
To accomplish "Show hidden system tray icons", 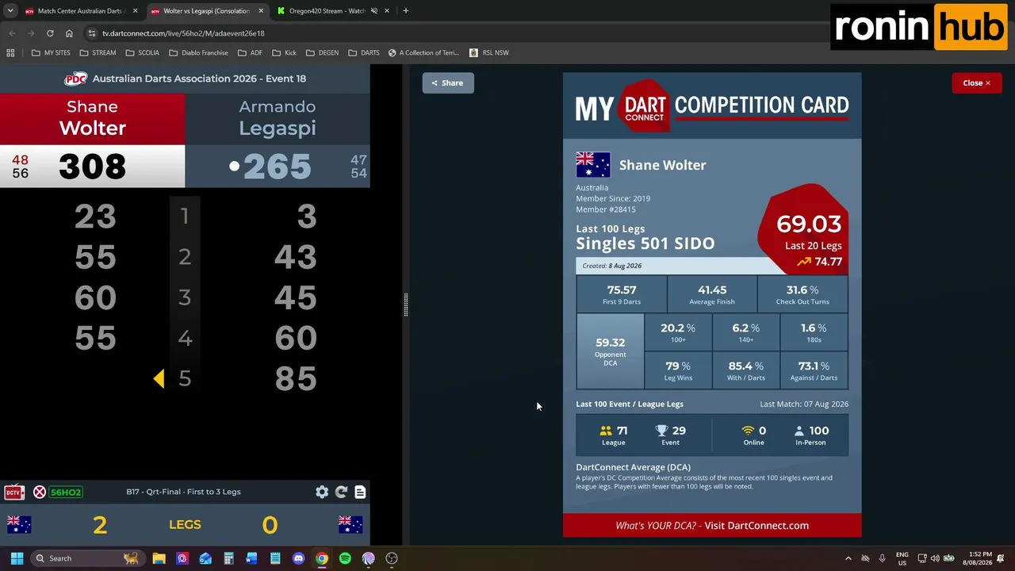I will click(x=848, y=558).
